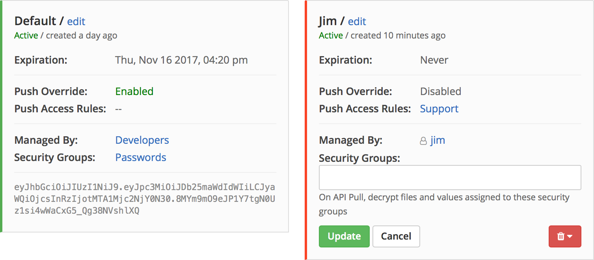
Task: Select the Default token string text
Action: (145, 199)
